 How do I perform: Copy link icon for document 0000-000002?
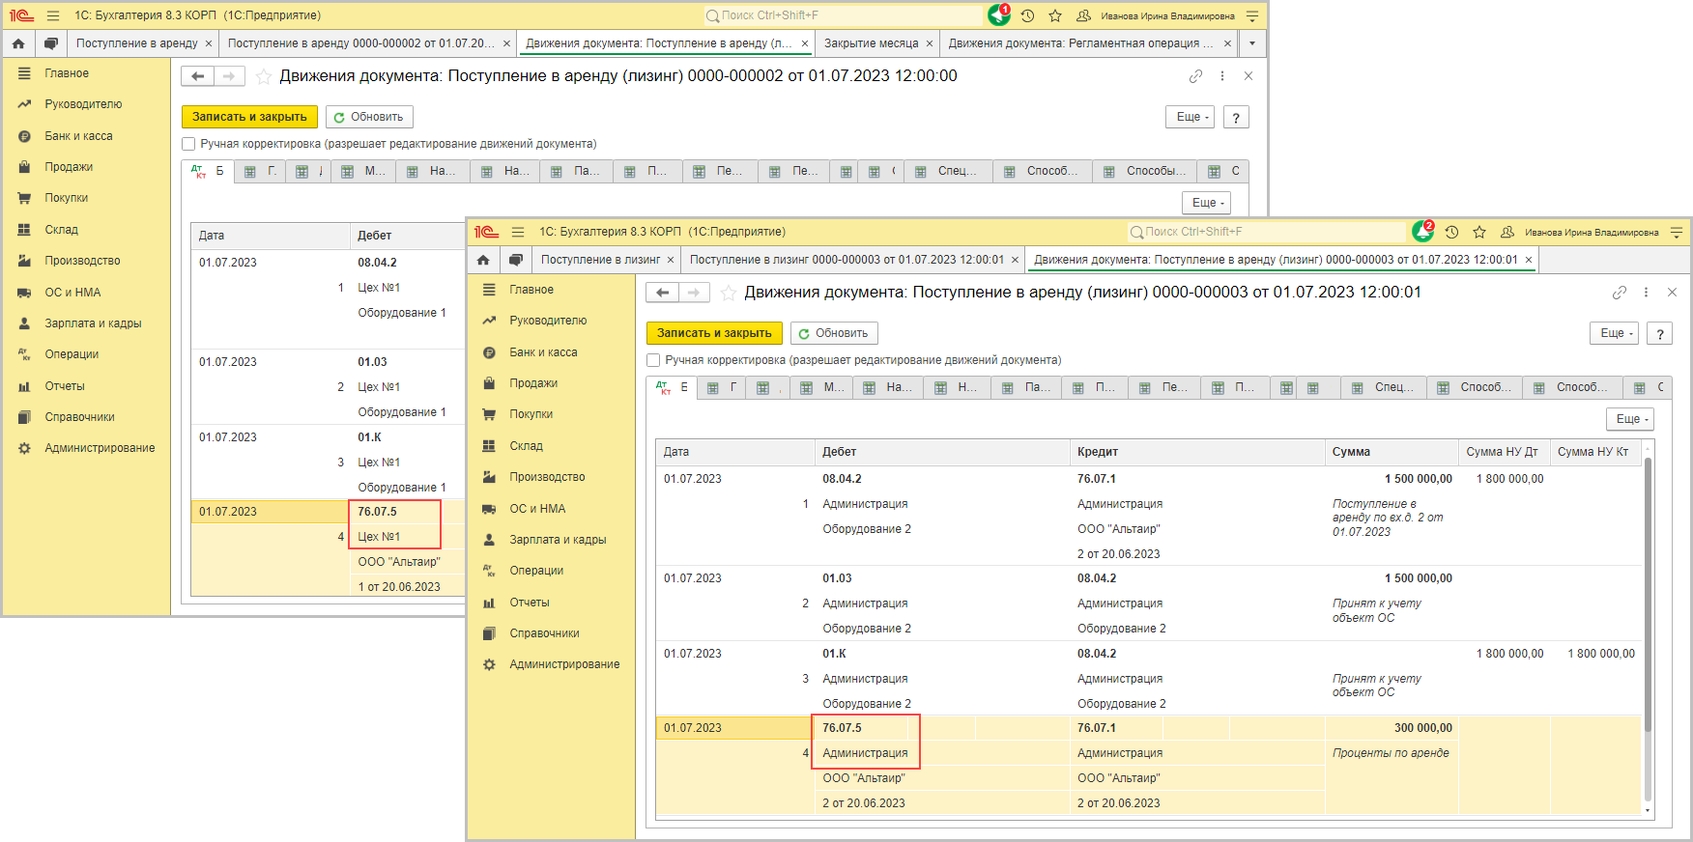coord(1195,76)
